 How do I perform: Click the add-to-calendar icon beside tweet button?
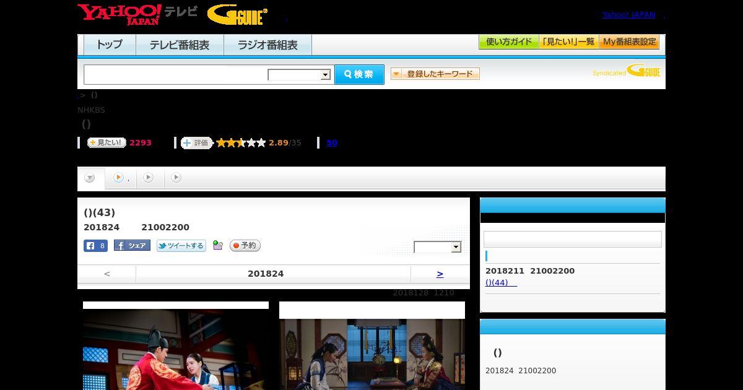click(217, 245)
